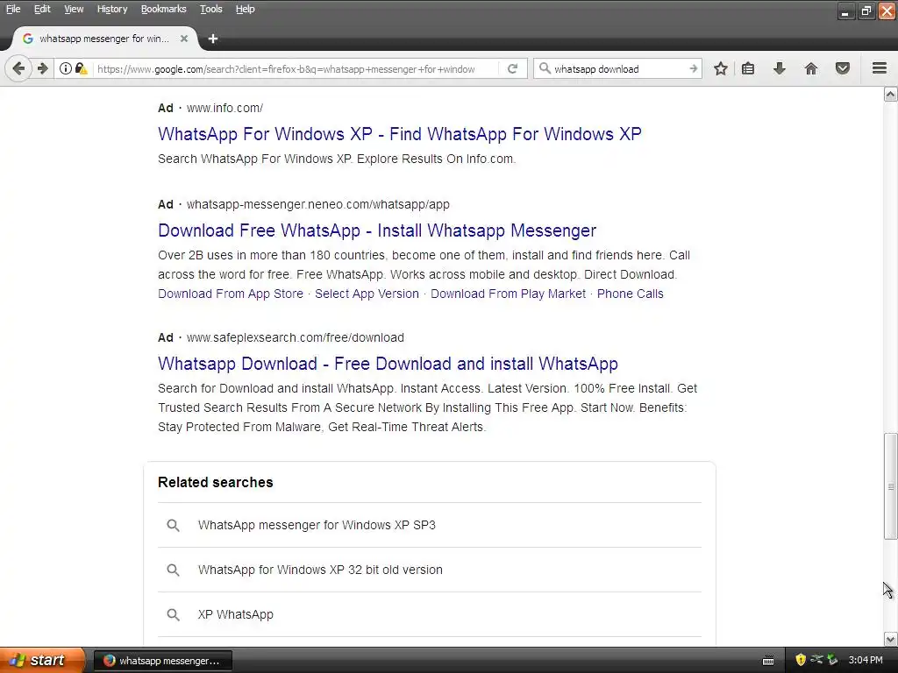Click the keyboard icon in the taskbar
Screen dimensions: 898x673
pyautogui.click(x=768, y=661)
